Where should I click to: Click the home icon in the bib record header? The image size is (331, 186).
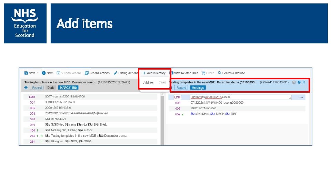tap(26, 88)
